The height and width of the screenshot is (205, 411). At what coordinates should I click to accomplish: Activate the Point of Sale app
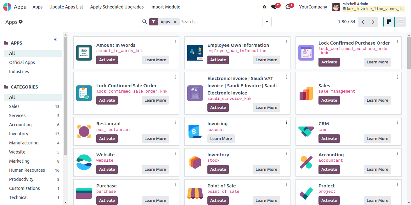[x=218, y=201]
